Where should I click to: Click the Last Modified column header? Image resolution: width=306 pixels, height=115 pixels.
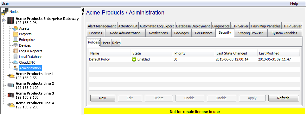point(278,53)
